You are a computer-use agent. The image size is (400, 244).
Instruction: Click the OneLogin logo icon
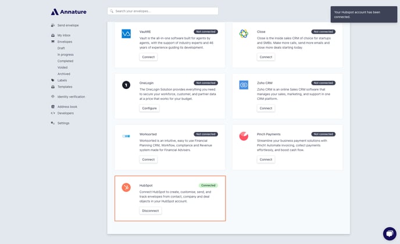coord(126,85)
